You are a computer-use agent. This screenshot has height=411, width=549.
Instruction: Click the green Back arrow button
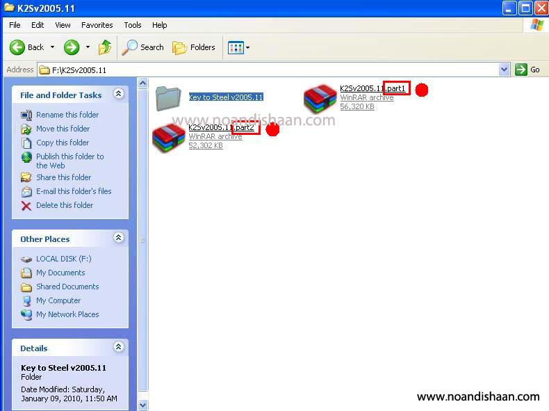(18, 47)
